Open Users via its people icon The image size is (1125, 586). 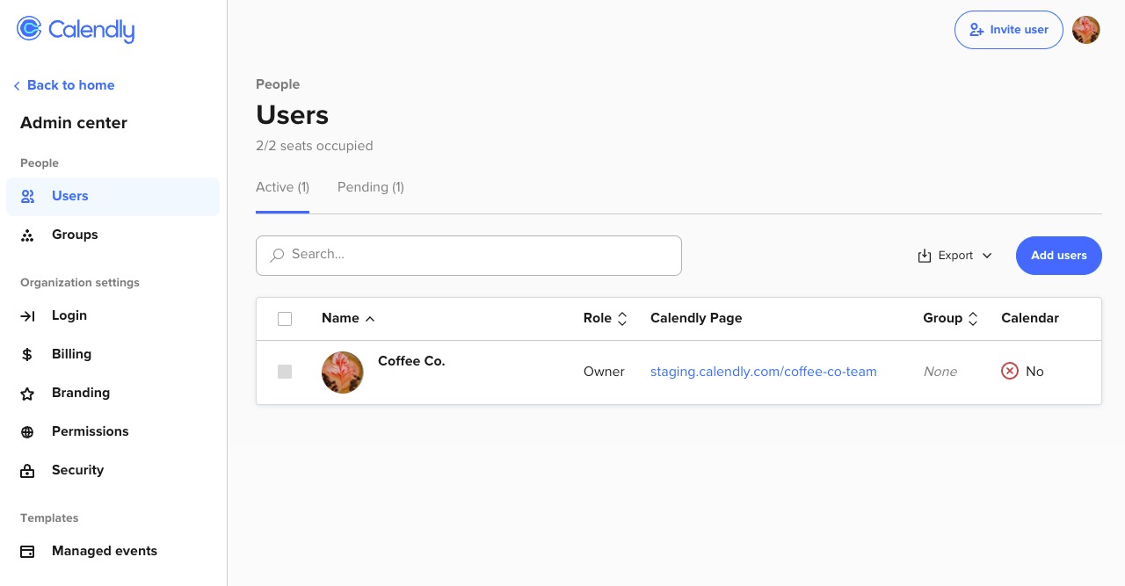[x=28, y=197]
